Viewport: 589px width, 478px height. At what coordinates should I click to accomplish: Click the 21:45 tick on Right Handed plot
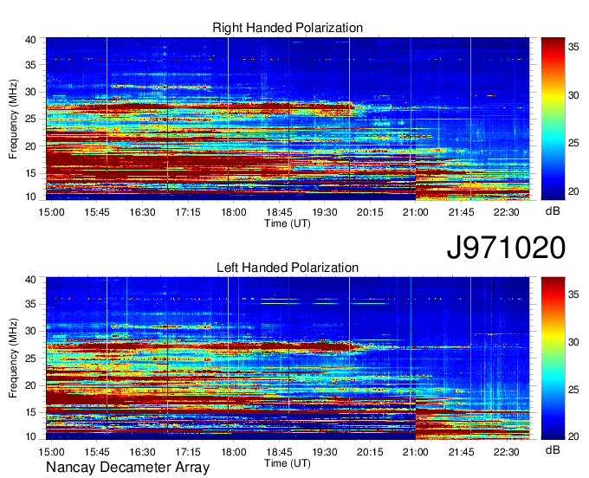click(462, 212)
